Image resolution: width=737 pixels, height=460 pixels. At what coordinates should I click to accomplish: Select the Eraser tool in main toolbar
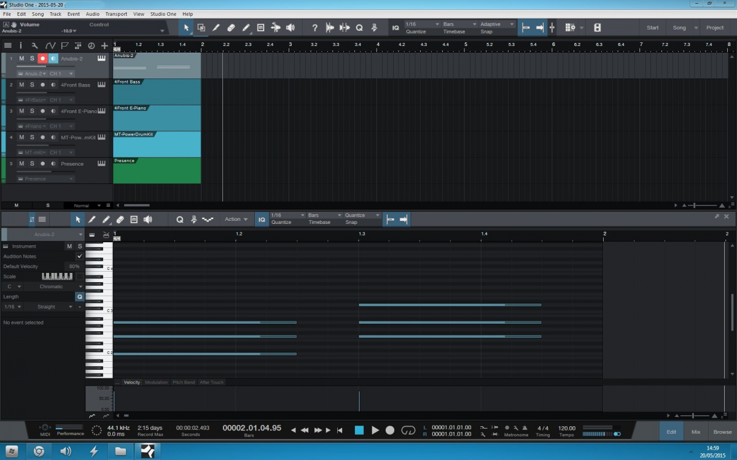coord(231,28)
